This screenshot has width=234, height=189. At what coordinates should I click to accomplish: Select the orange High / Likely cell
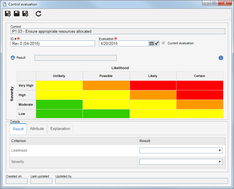pyautogui.click(x=153, y=95)
